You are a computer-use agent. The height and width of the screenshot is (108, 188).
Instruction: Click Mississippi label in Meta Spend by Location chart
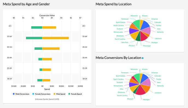pos(147,46)
